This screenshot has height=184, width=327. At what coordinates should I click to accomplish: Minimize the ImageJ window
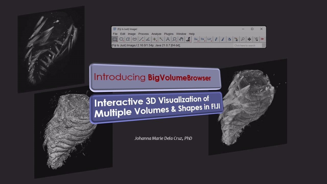[x=243, y=29]
